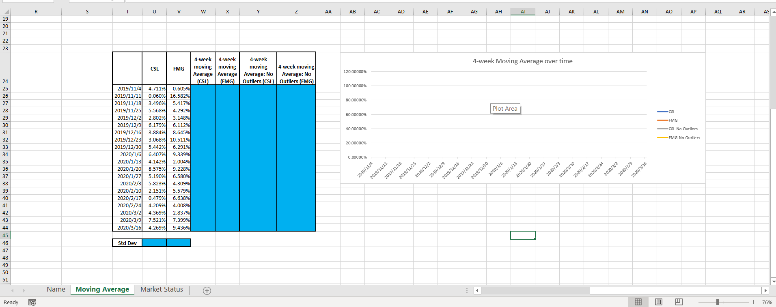Viewport: 776px width, 307px height.
Task: Click vertical scrollbar up arrow
Action: coord(773,12)
